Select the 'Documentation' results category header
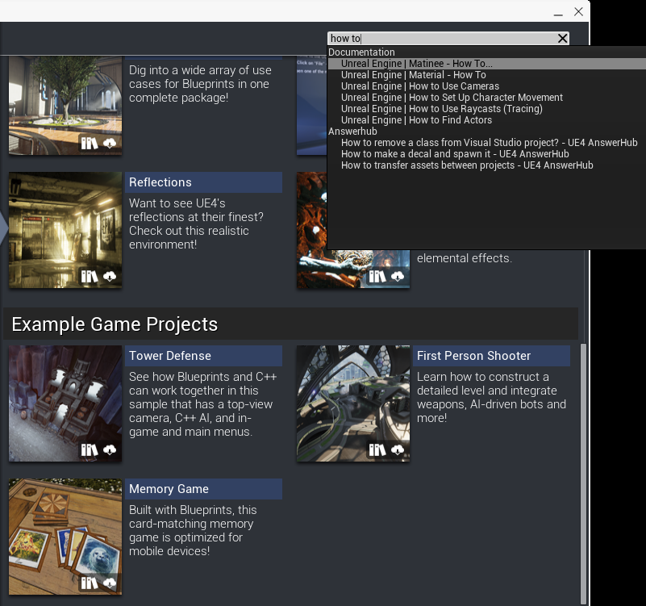 361,52
